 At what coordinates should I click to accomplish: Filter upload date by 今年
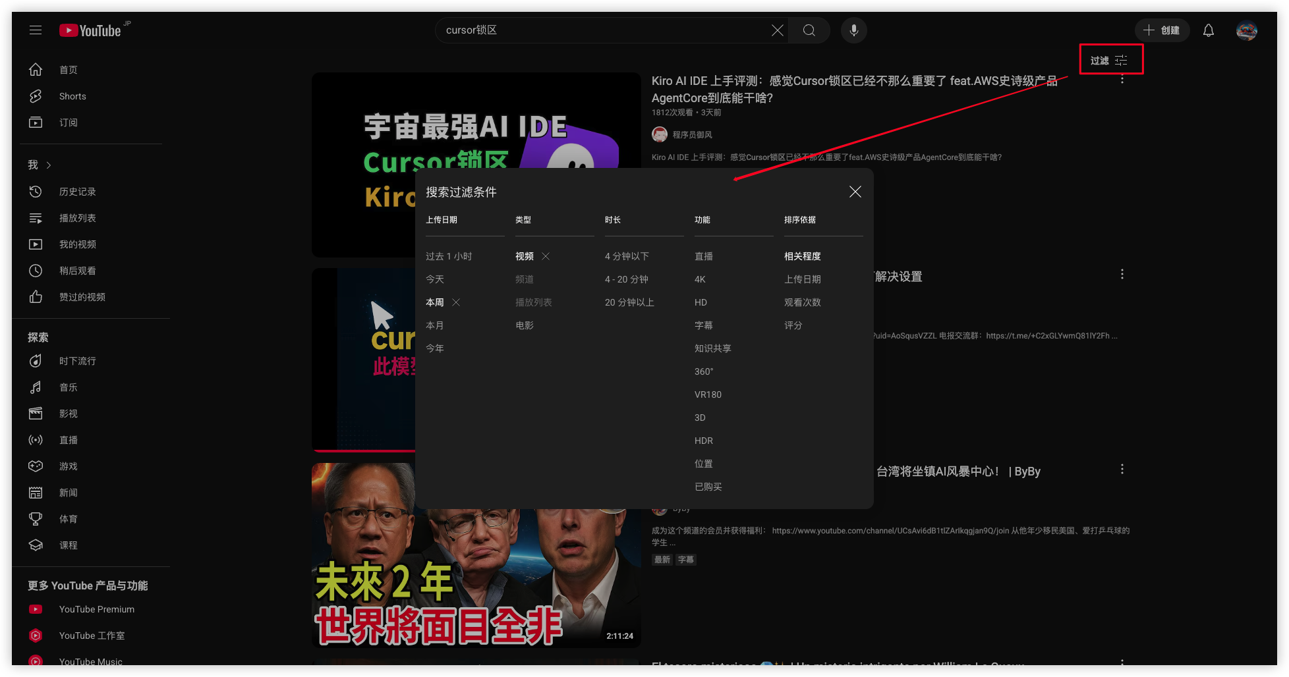[435, 348]
